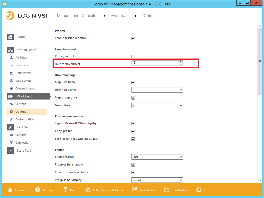Click the Login VSI logo icon
Viewport: 264px width, 198px height.
[10, 15]
